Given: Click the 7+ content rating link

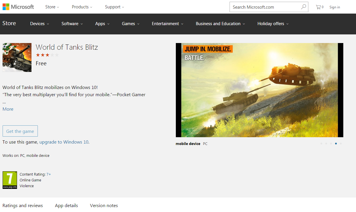Looking at the screenshot, I should coord(49,174).
